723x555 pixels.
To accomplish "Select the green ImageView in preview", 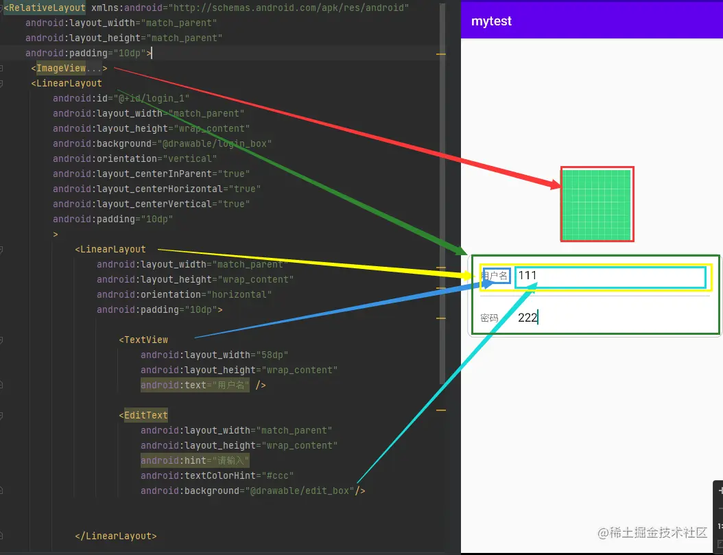I will (597, 204).
